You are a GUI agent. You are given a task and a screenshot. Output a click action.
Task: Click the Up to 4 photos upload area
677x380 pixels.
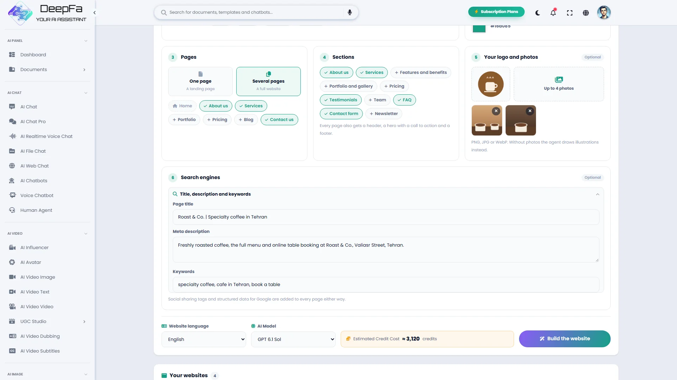pyautogui.click(x=559, y=84)
